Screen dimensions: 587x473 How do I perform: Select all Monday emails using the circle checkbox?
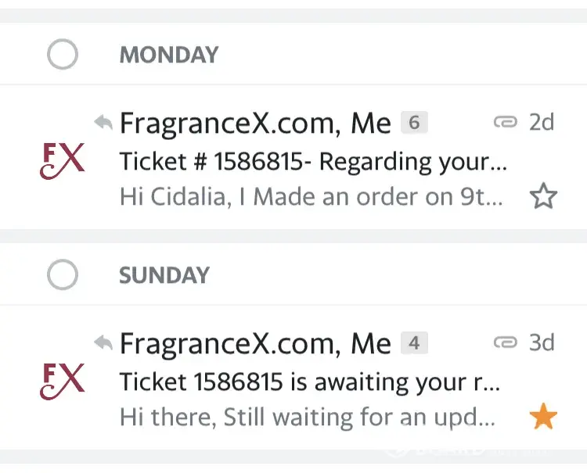(x=63, y=56)
